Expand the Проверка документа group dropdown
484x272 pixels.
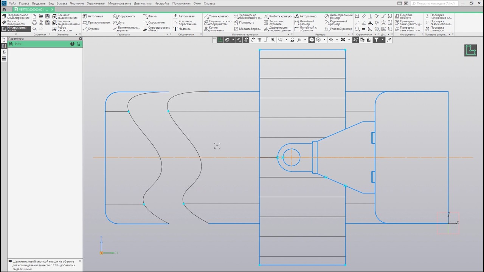pyautogui.click(x=449, y=34)
